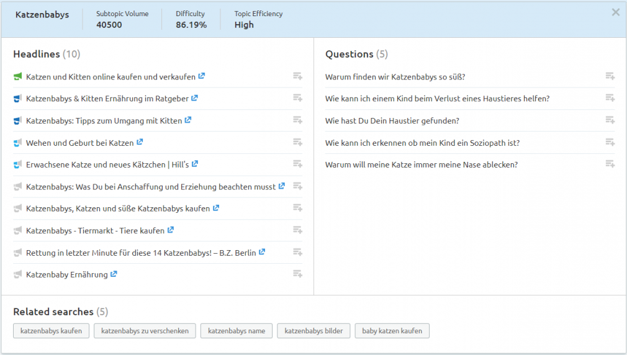Add 'Tipps zum Umgang mit Kitten' to list
The width and height of the screenshot is (627, 355).
point(297,120)
